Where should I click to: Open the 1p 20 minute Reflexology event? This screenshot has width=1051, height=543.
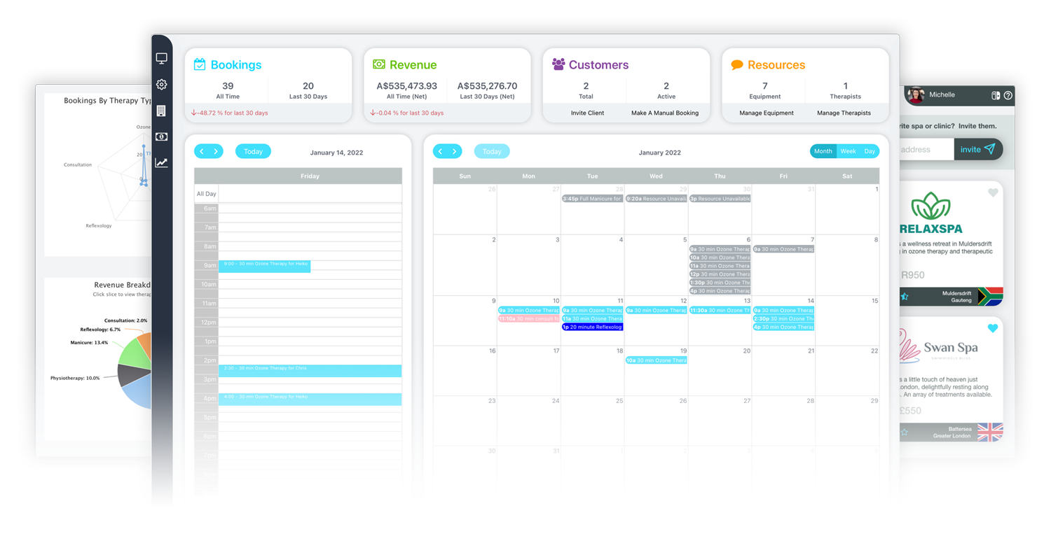pos(592,327)
